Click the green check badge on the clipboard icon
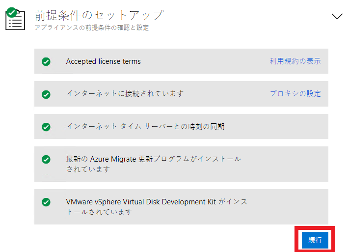348x252 pixels. [x=12, y=12]
